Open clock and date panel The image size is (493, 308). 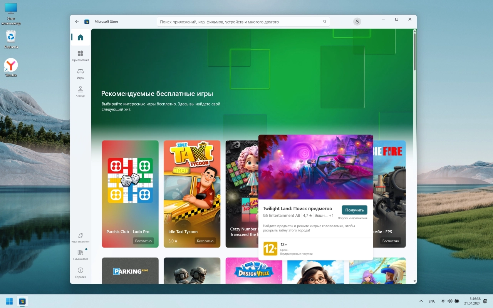(472, 301)
